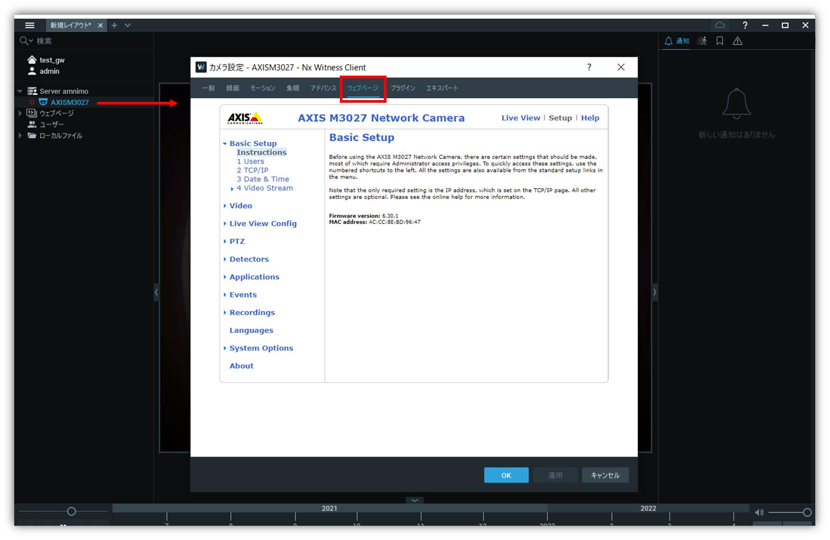This screenshot has height=540, width=830.
Task: Click the dialog help question mark
Action: (589, 67)
